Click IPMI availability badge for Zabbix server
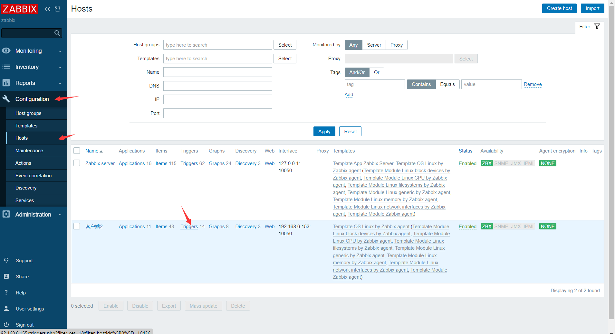Screen dimensions: 615x334 tap(528, 163)
